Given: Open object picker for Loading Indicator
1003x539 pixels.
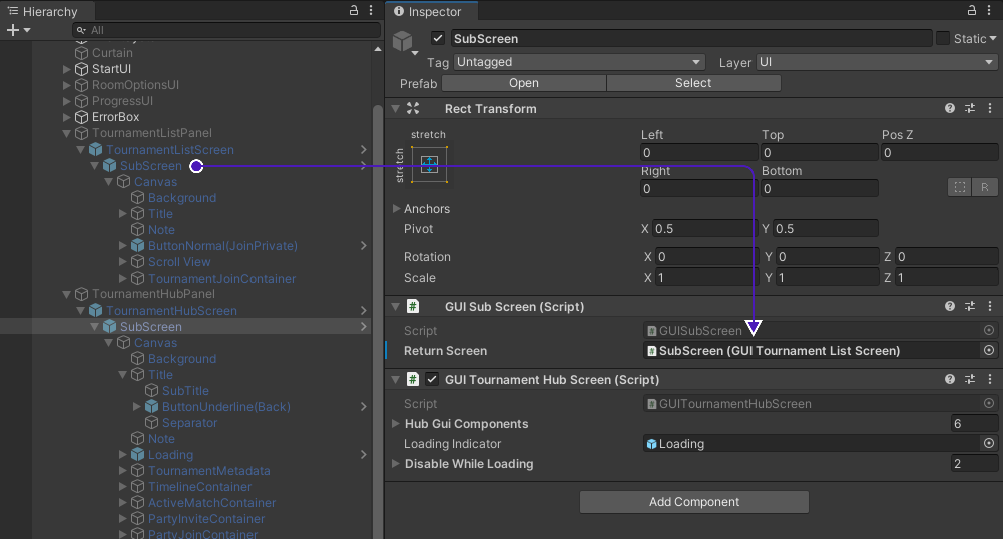Looking at the screenshot, I should (988, 443).
